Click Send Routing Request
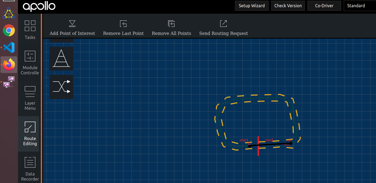The height and width of the screenshot is (183, 376). click(223, 28)
